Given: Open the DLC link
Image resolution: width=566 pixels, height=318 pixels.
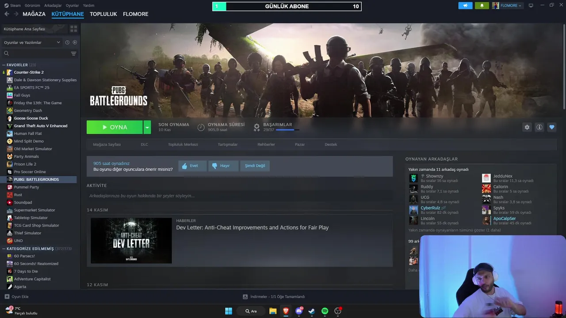Looking at the screenshot, I should click(x=145, y=144).
